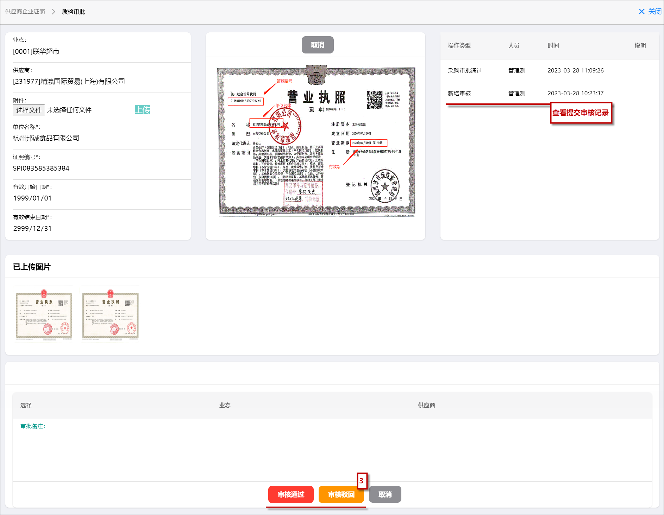Click the 有效开始日期* field label
664x515 pixels.
pos(32,187)
